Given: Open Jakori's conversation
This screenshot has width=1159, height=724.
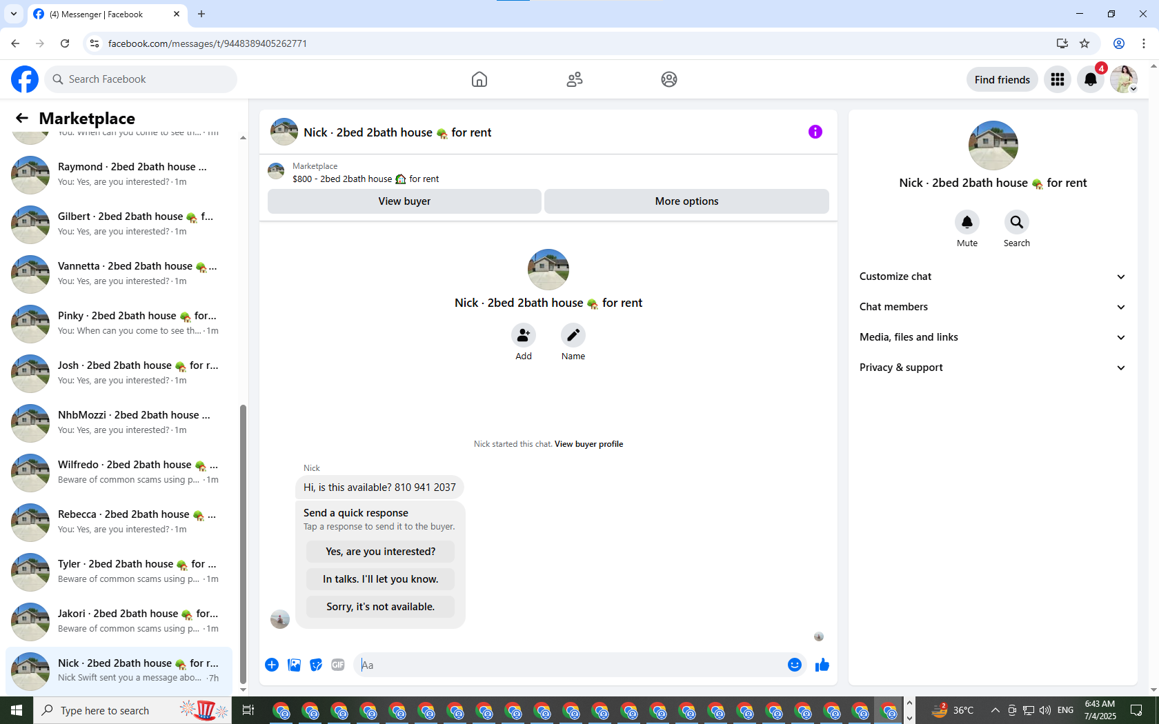Looking at the screenshot, I should [119, 621].
